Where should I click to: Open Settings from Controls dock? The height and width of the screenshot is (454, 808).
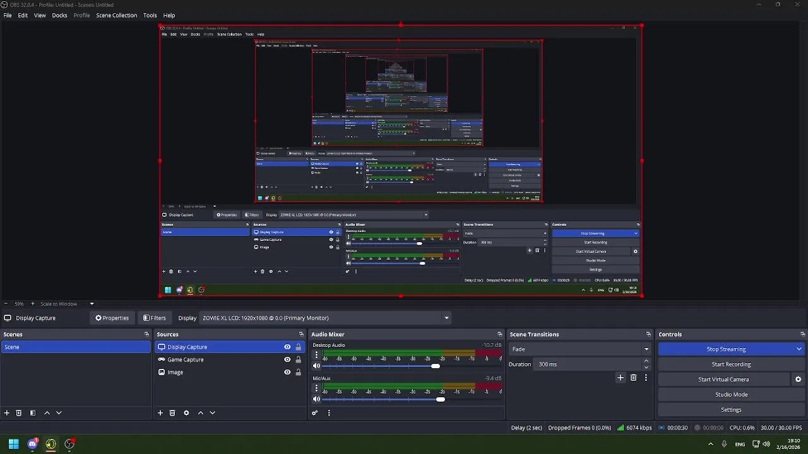[732, 410]
